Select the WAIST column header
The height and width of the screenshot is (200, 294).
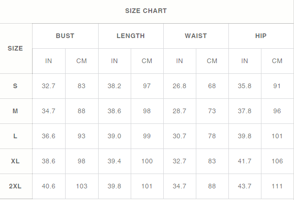click(x=196, y=36)
